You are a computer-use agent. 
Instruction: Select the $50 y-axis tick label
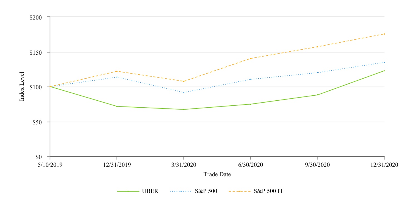[37, 122]
